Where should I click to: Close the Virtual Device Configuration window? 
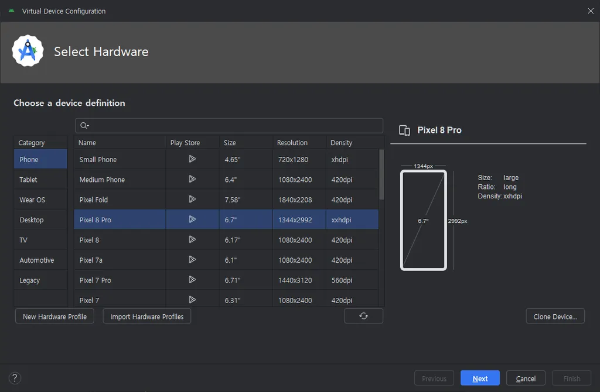(x=591, y=11)
